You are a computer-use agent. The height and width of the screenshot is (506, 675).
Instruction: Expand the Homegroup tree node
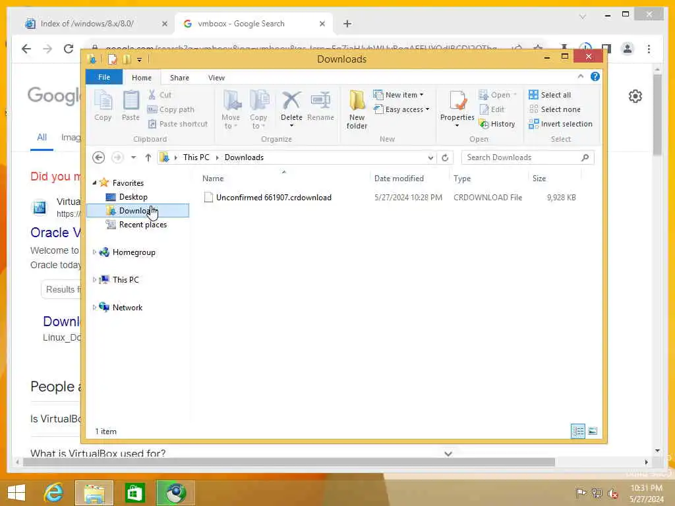[x=94, y=252]
